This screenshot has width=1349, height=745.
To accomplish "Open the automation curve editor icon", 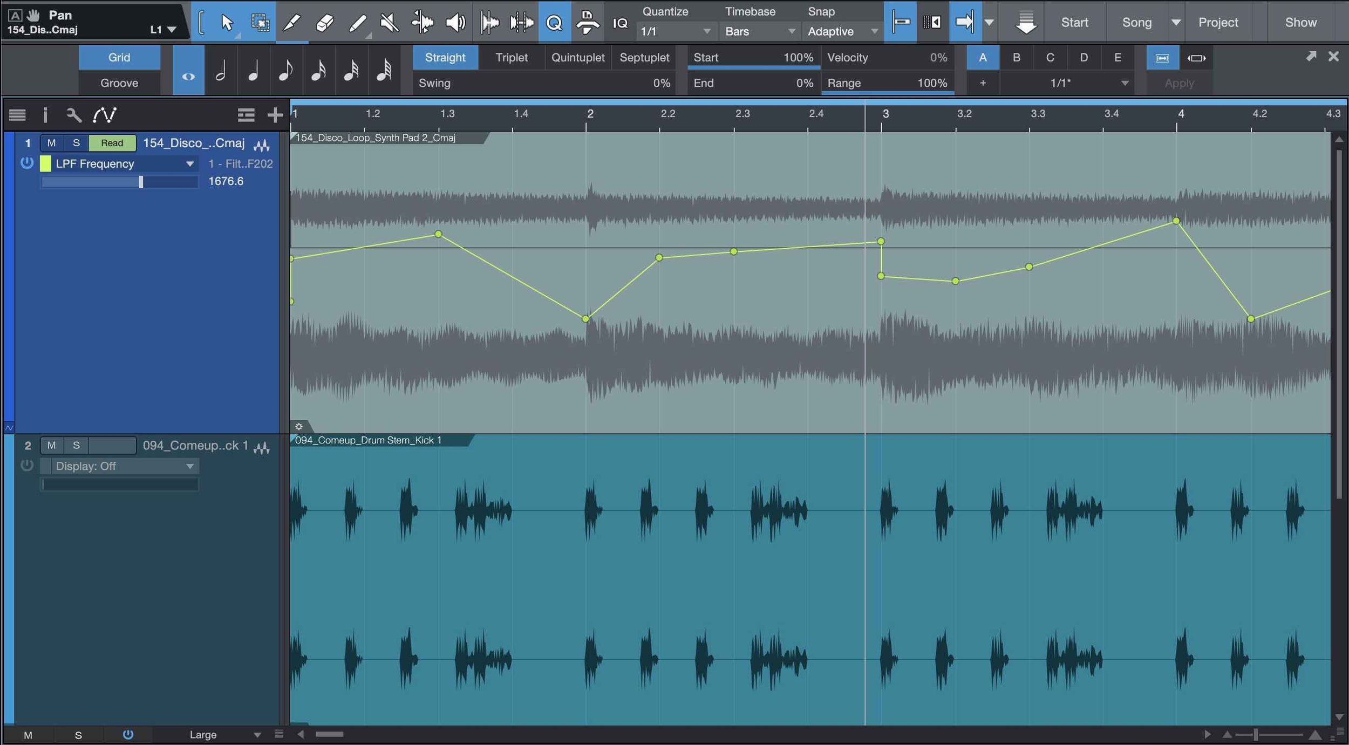I will click(106, 114).
